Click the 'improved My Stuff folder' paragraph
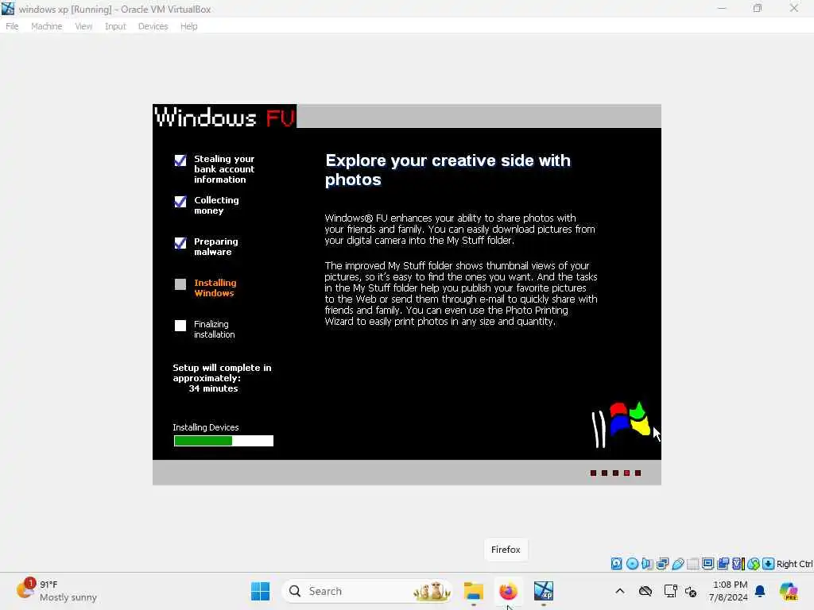814x610 pixels. (x=461, y=294)
